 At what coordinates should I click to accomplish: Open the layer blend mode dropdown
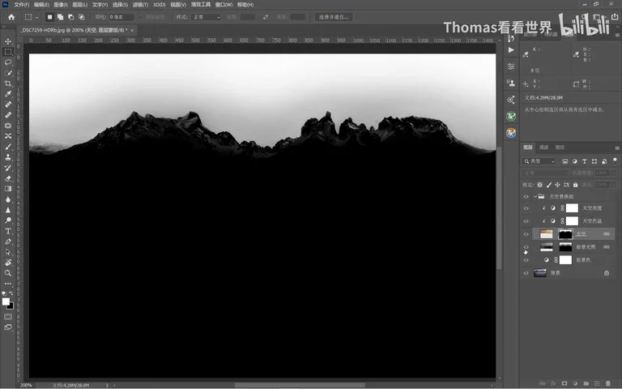tap(545, 173)
